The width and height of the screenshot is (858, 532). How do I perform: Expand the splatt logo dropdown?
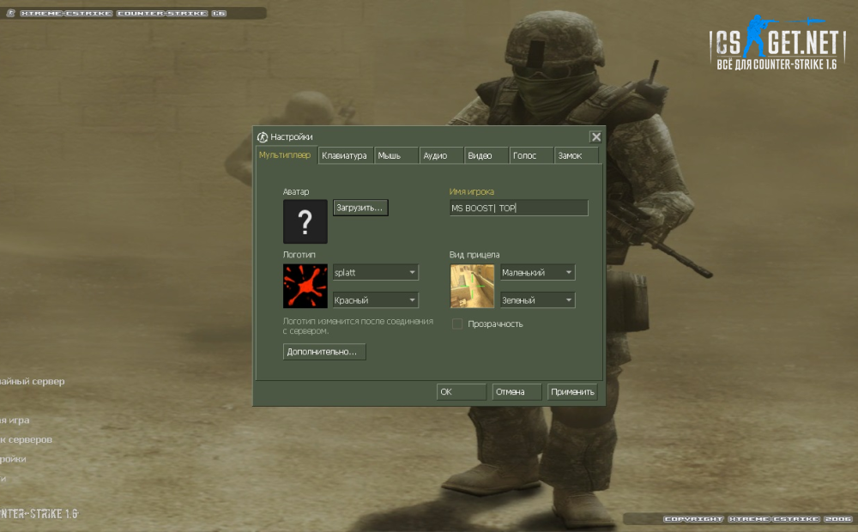coord(376,272)
